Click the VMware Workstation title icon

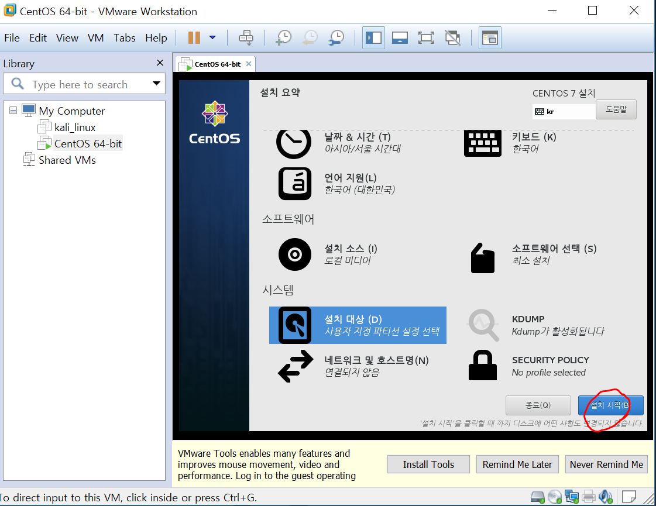point(9,10)
